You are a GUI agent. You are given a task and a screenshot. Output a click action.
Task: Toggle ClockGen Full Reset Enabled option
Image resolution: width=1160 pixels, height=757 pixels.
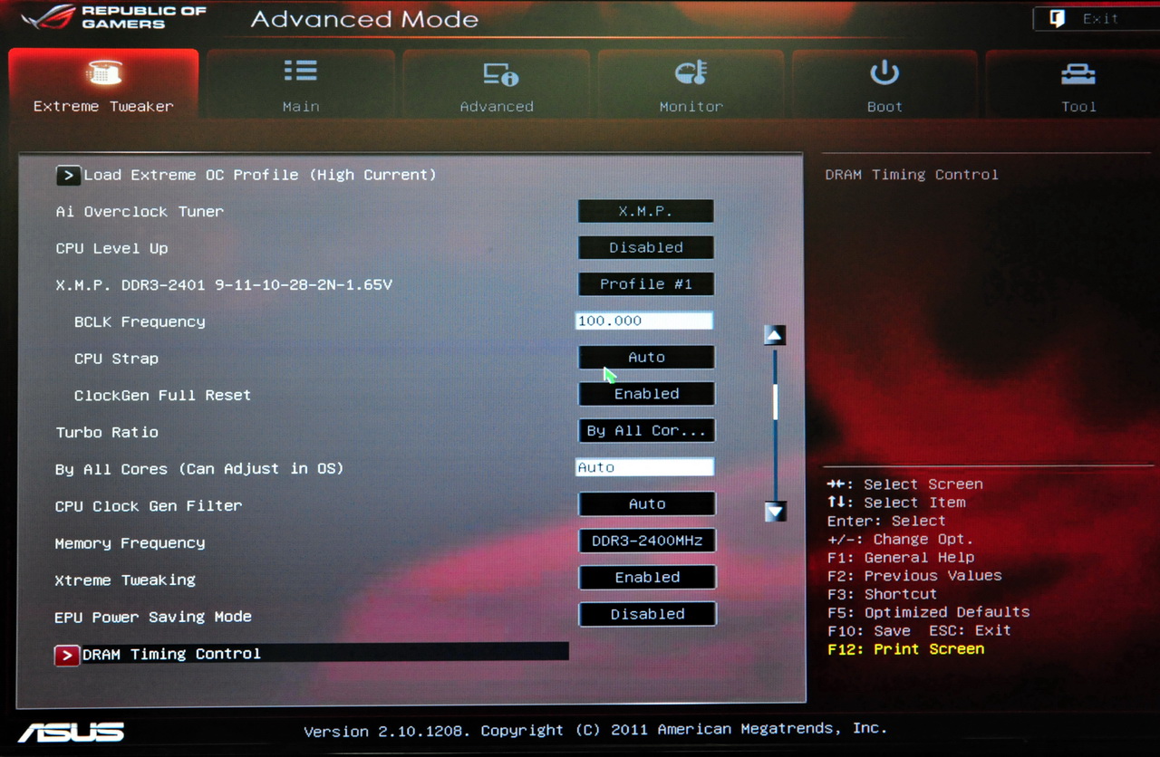[646, 394]
